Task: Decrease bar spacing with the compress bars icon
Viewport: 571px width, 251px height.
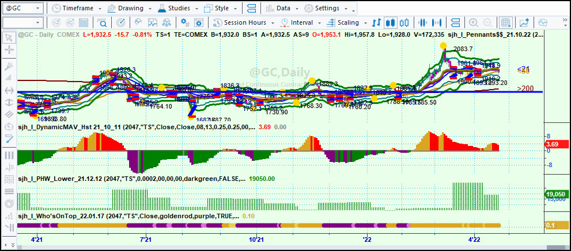Action: click(422, 22)
